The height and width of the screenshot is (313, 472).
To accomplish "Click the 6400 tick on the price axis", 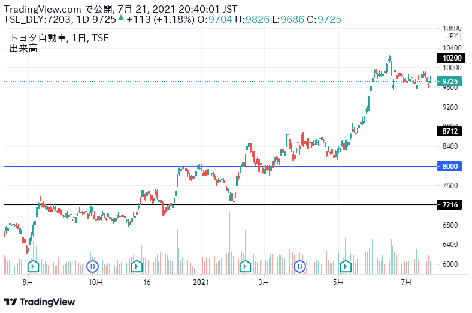I will click(450, 245).
